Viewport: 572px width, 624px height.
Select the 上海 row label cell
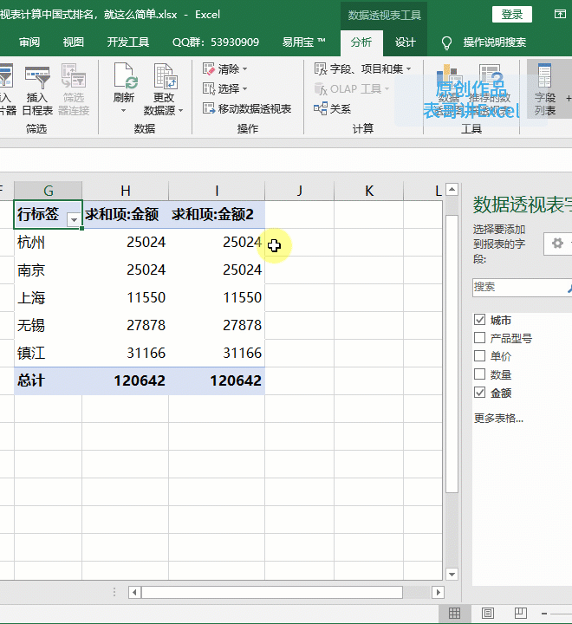coord(49,297)
